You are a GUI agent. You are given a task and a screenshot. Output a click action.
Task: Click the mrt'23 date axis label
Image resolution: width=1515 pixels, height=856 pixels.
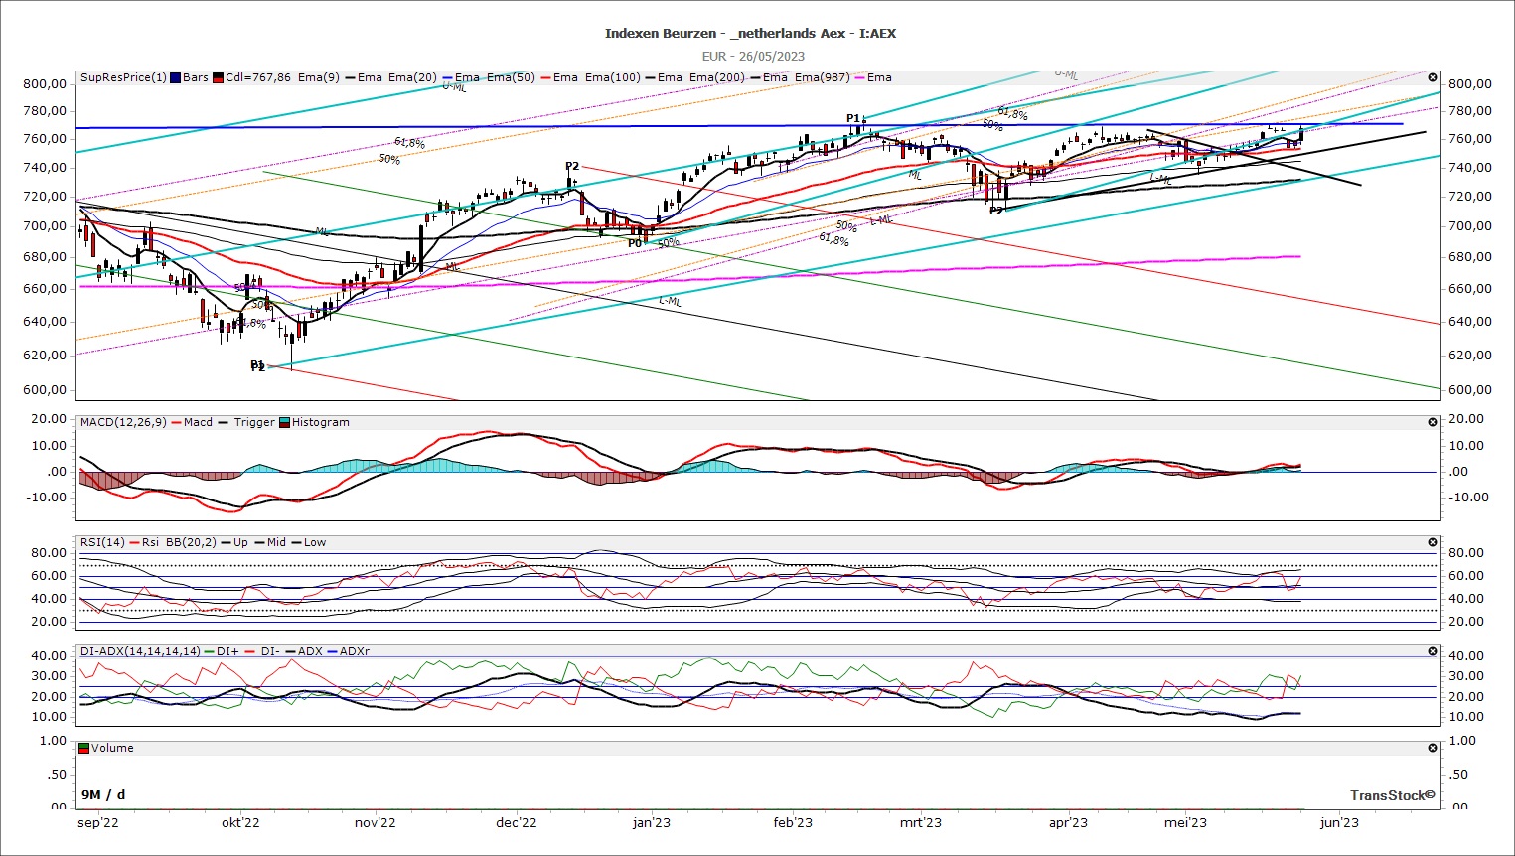pos(921,822)
